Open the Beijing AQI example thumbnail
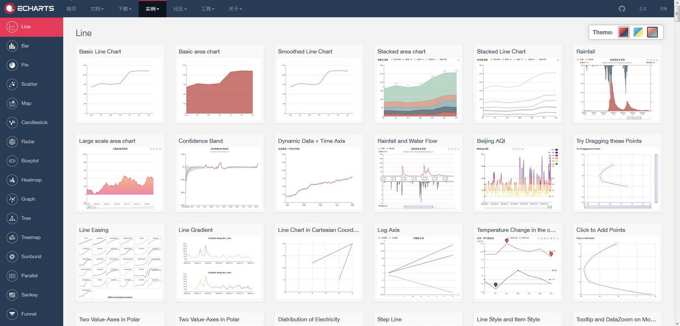This screenshot has height=326, width=680. (517, 179)
